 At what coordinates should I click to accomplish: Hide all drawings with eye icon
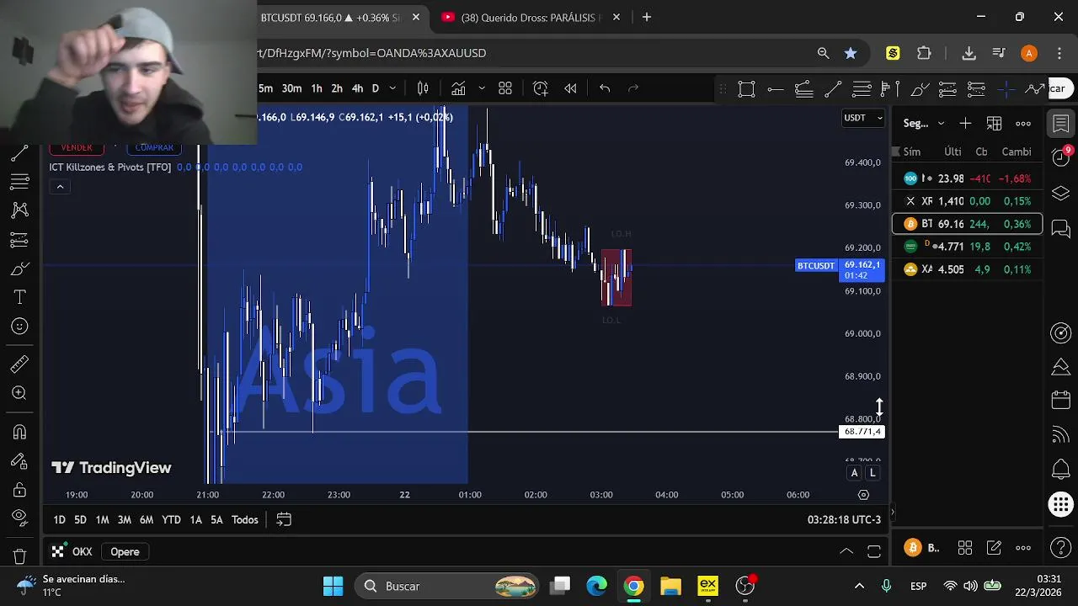pyautogui.click(x=20, y=518)
